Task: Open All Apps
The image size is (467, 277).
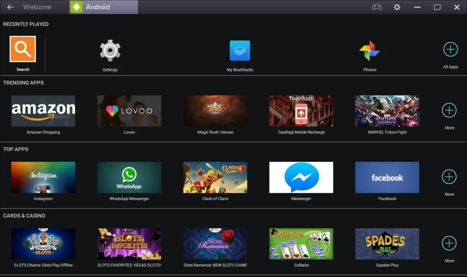Action: coord(450,49)
